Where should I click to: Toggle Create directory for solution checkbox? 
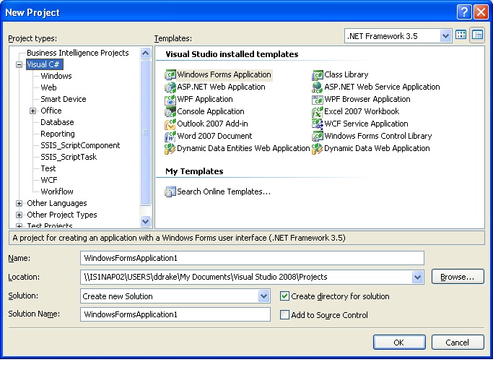[x=284, y=296]
